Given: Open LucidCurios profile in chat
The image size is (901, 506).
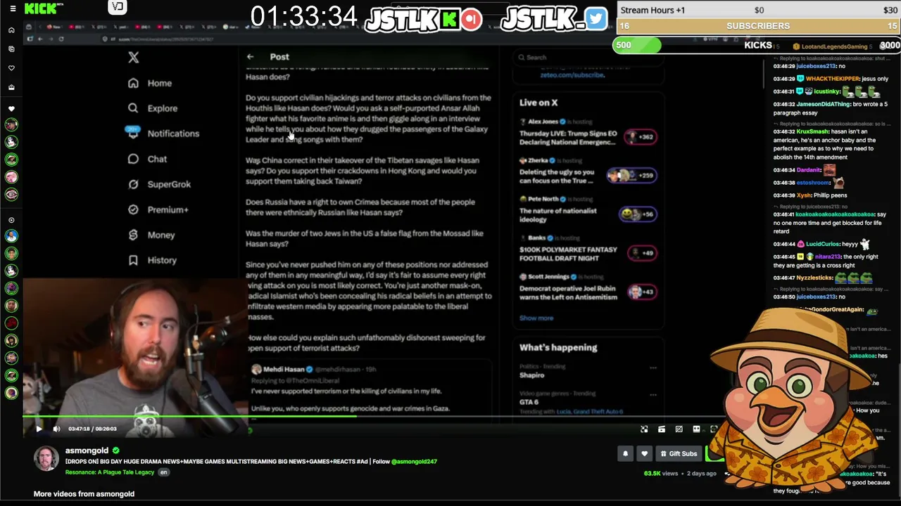Looking at the screenshot, I should [x=823, y=244].
